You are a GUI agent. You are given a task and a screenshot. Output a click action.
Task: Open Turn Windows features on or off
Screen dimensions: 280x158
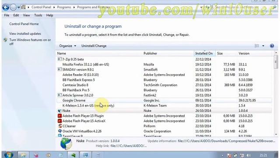pos(30,42)
